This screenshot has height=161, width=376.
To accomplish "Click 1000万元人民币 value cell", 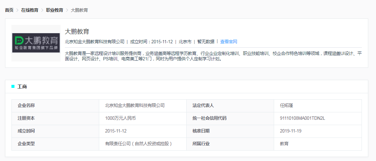I will [143, 118].
